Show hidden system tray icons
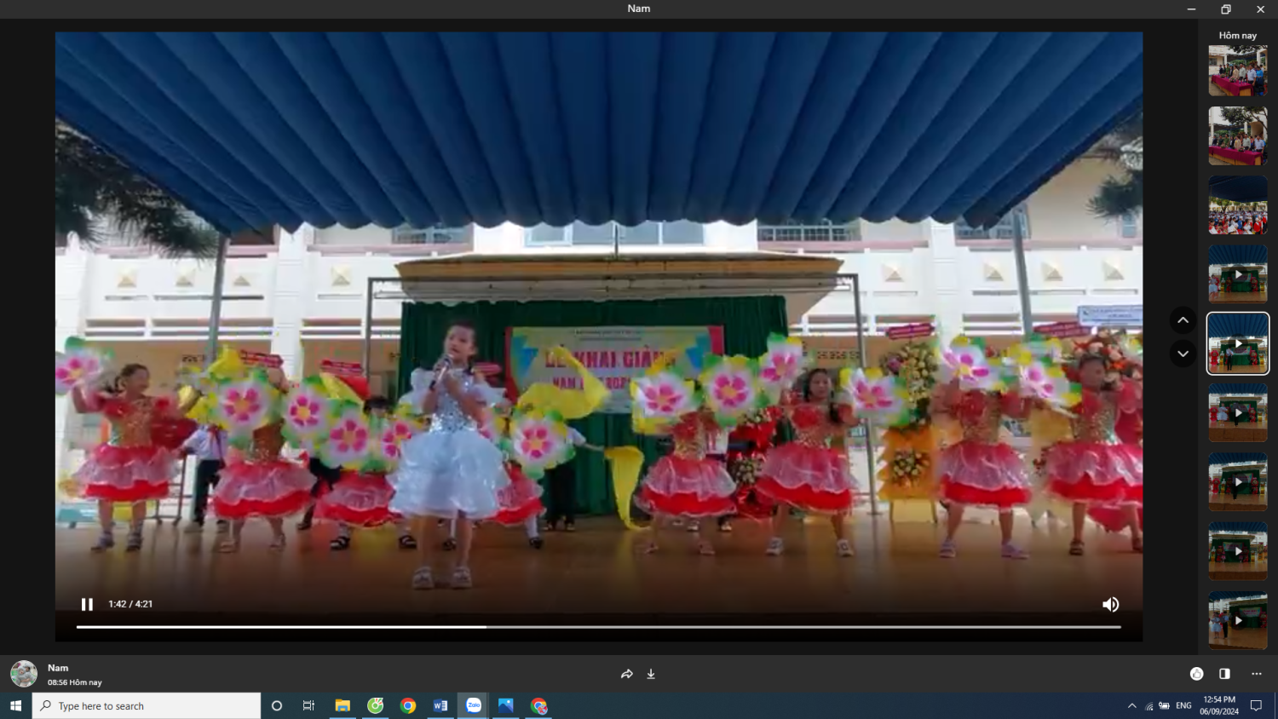This screenshot has height=719, width=1278. click(x=1131, y=705)
